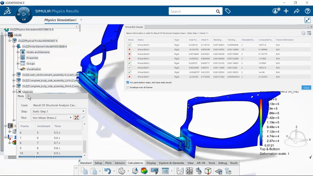Click the share arrow icon
Screen dimensions: 313x176
point(297,11)
